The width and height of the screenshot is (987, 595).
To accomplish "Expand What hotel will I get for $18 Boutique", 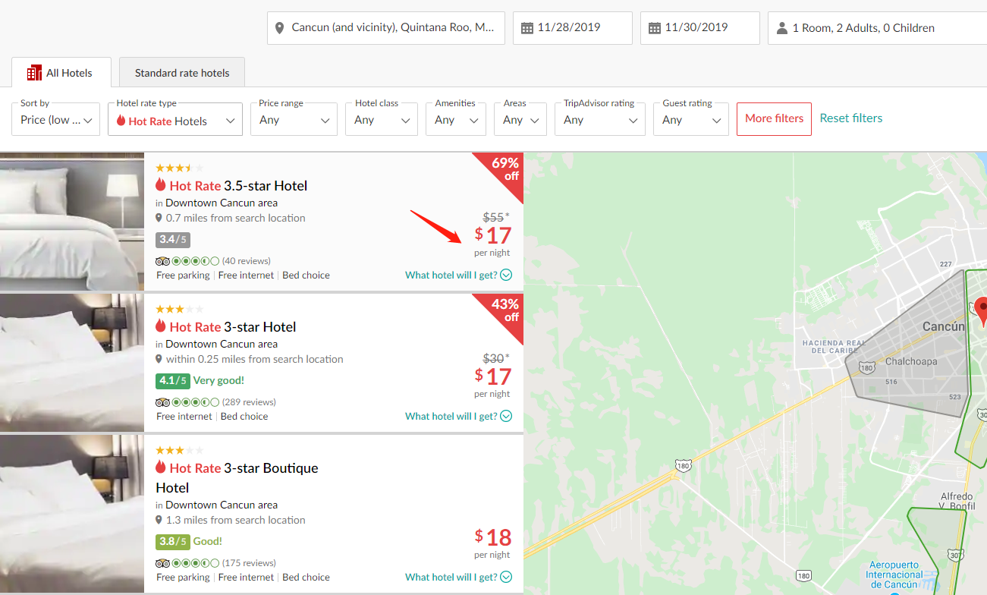I will pyautogui.click(x=458, y=577).
